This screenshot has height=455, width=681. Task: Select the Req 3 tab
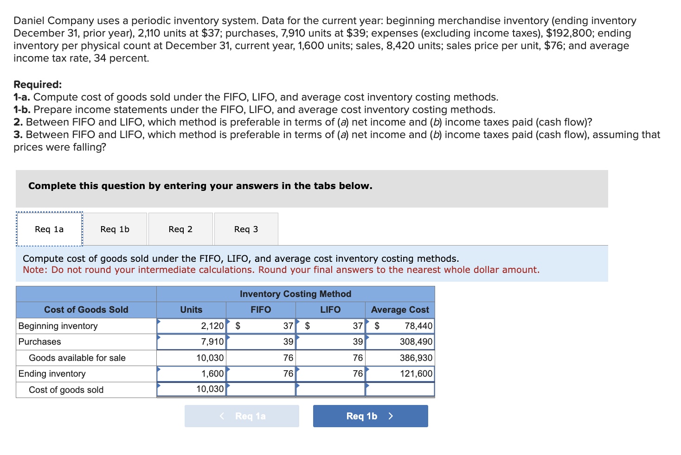pos(246,228)
